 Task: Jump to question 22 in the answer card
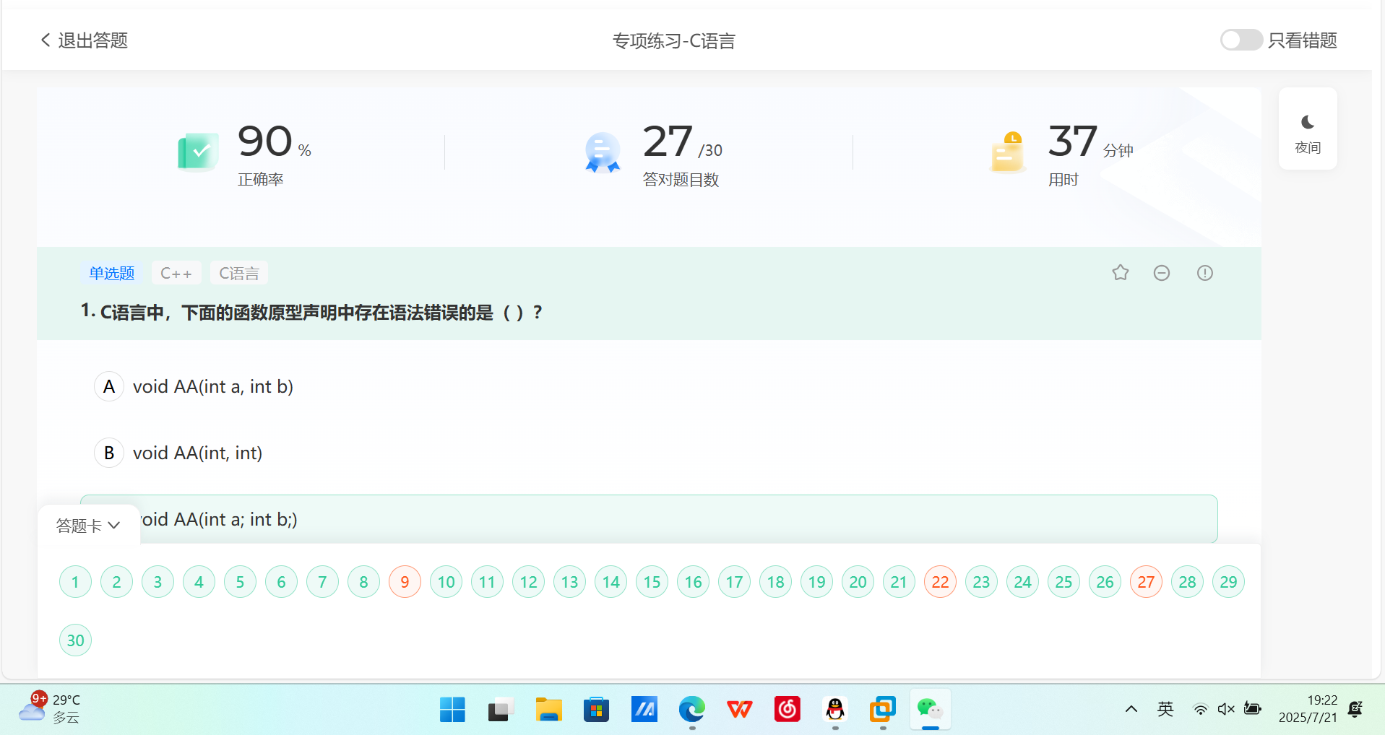tap(940, 581)
